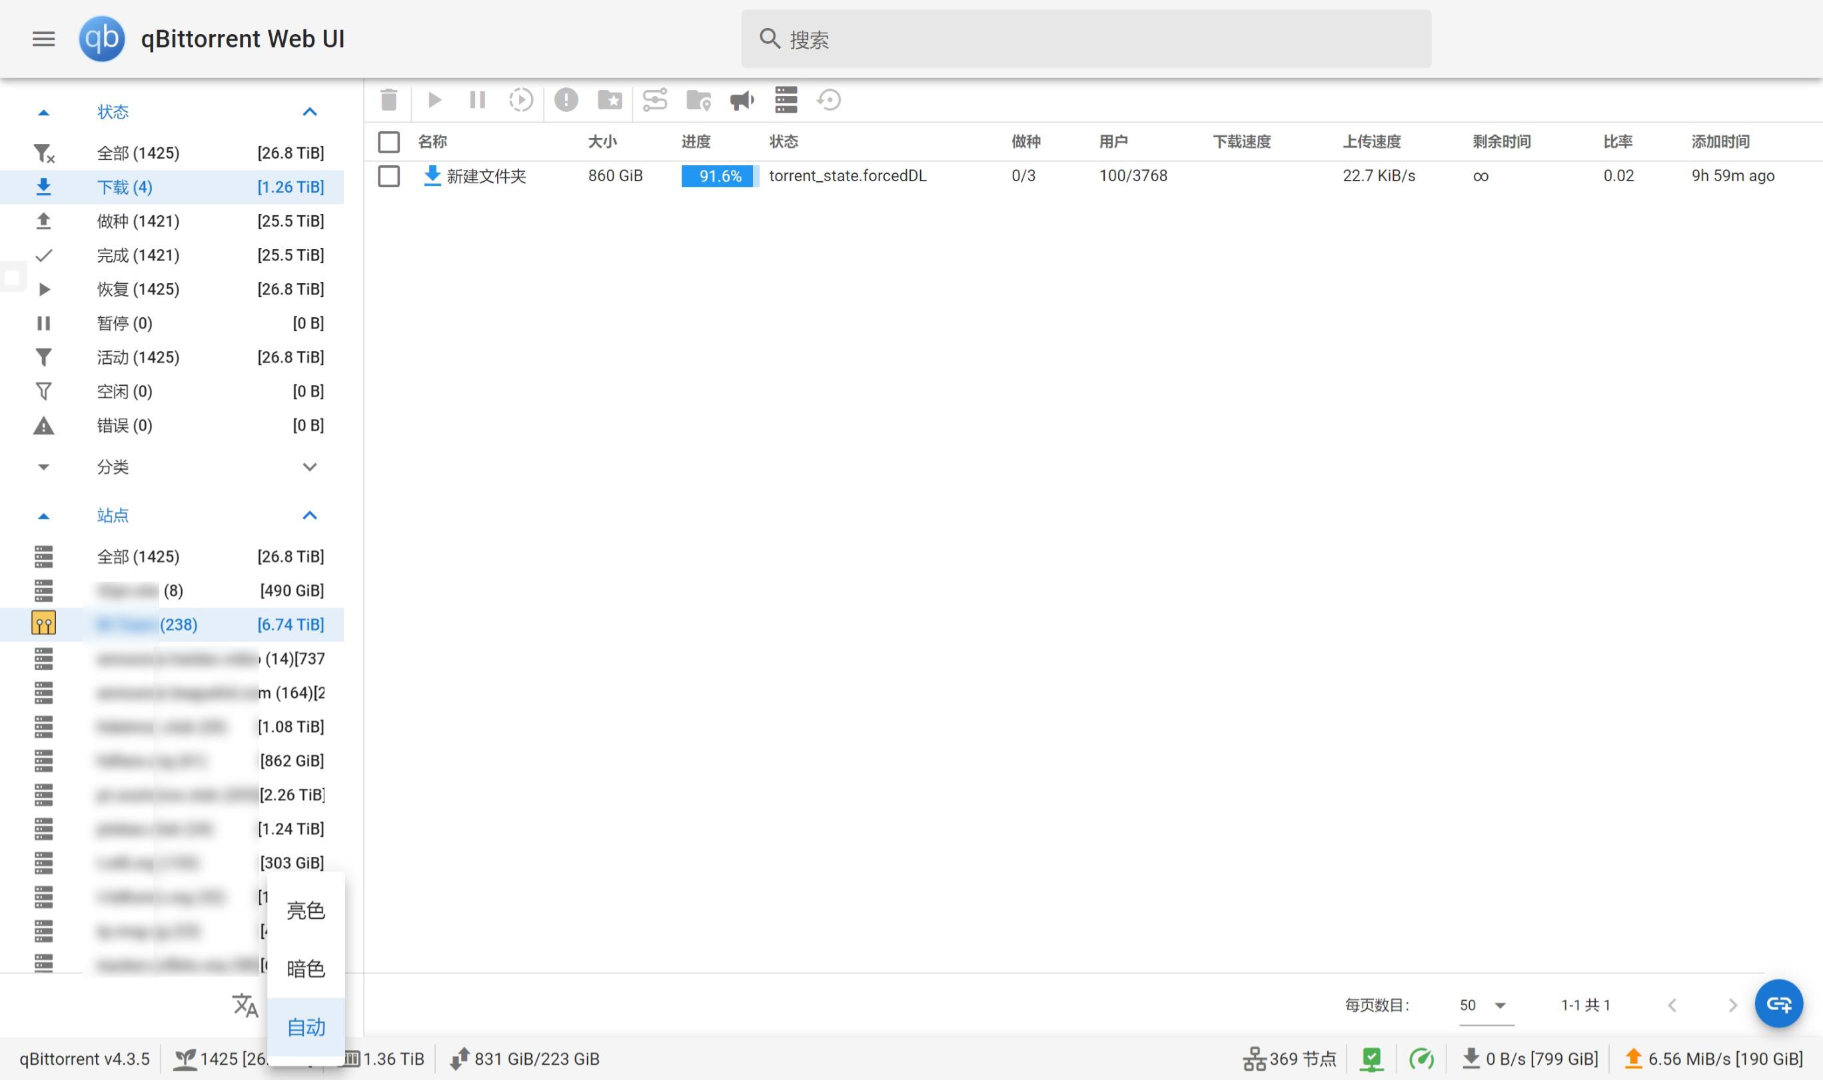Viewport: 1823px width, 1080px height.
Task: Reannounce torrent with the megaphone icon
Action: tap(742, 101)
